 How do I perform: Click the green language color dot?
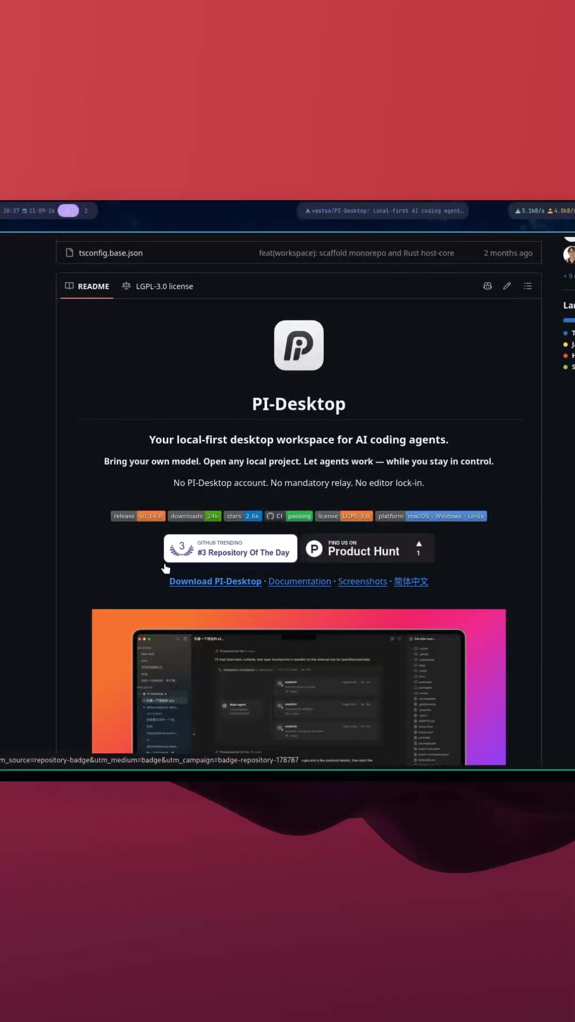(565, 367)
